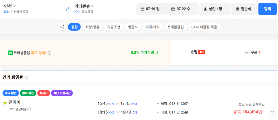Viewport: 278px width, 120px height.
Task: Click ICN 인천국제공항 airport label
Action: (x=16, y=12)
